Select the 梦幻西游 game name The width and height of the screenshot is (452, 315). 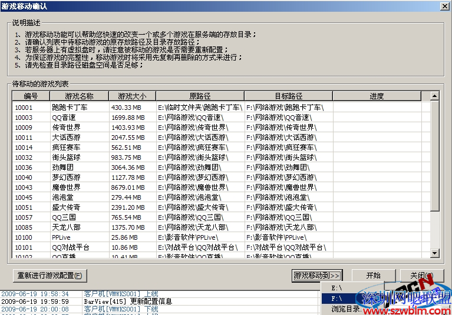[x=66, y=177]
